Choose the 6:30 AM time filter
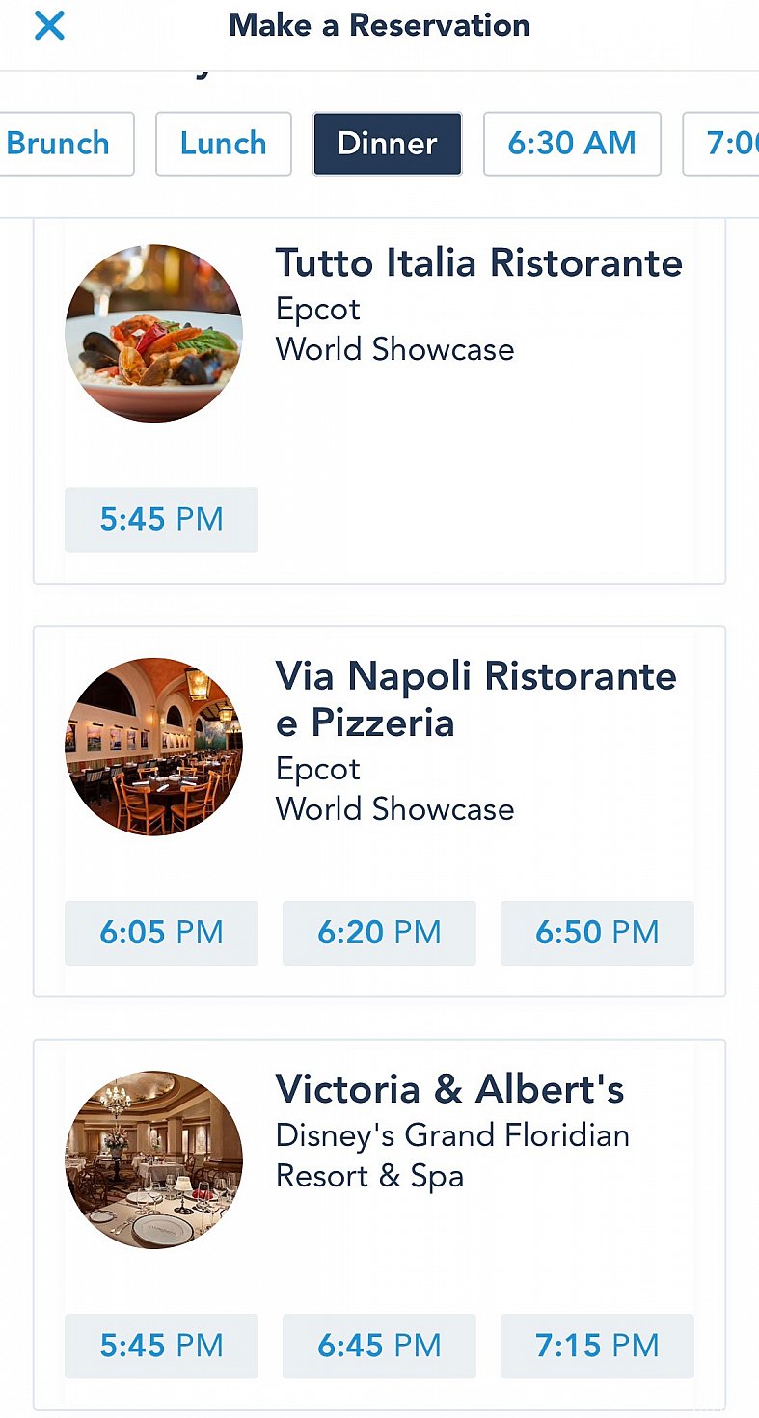Viewport: 759px width, 1418px height. pyautogui.click(x=572, y=144)
